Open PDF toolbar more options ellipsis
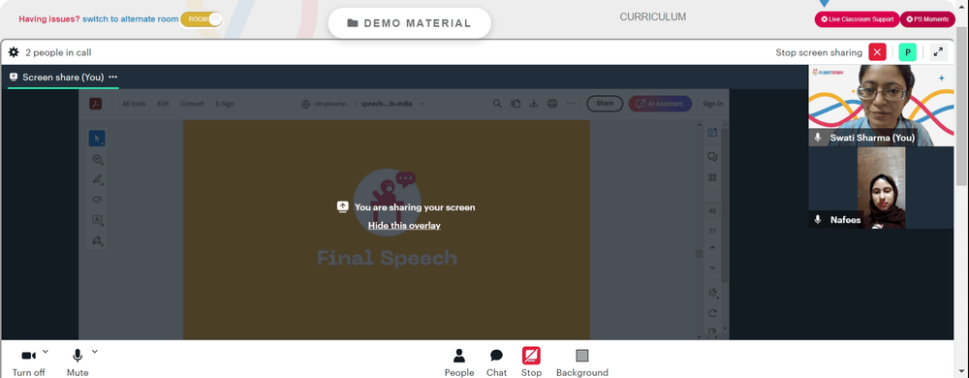The height and width of the screenshot is (378, 969). point(571,104)
